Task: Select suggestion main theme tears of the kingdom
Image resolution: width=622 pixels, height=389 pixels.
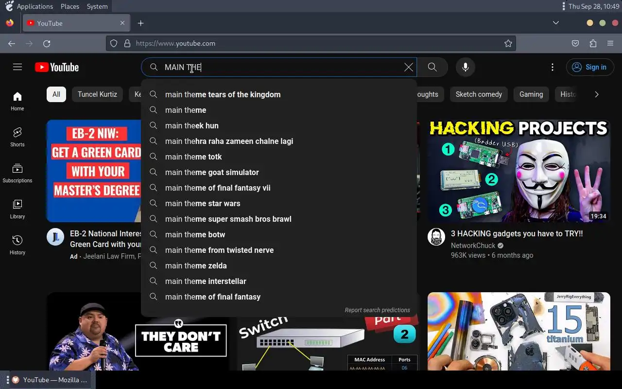Action: pos(279,94)
